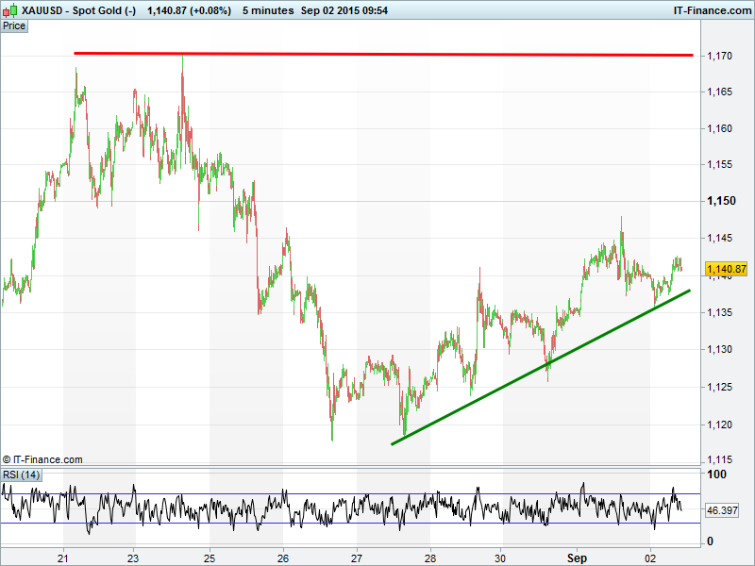755x566 pixels.
Task: Click the 1,120 price axis label
Action: (x=719, y=424)
